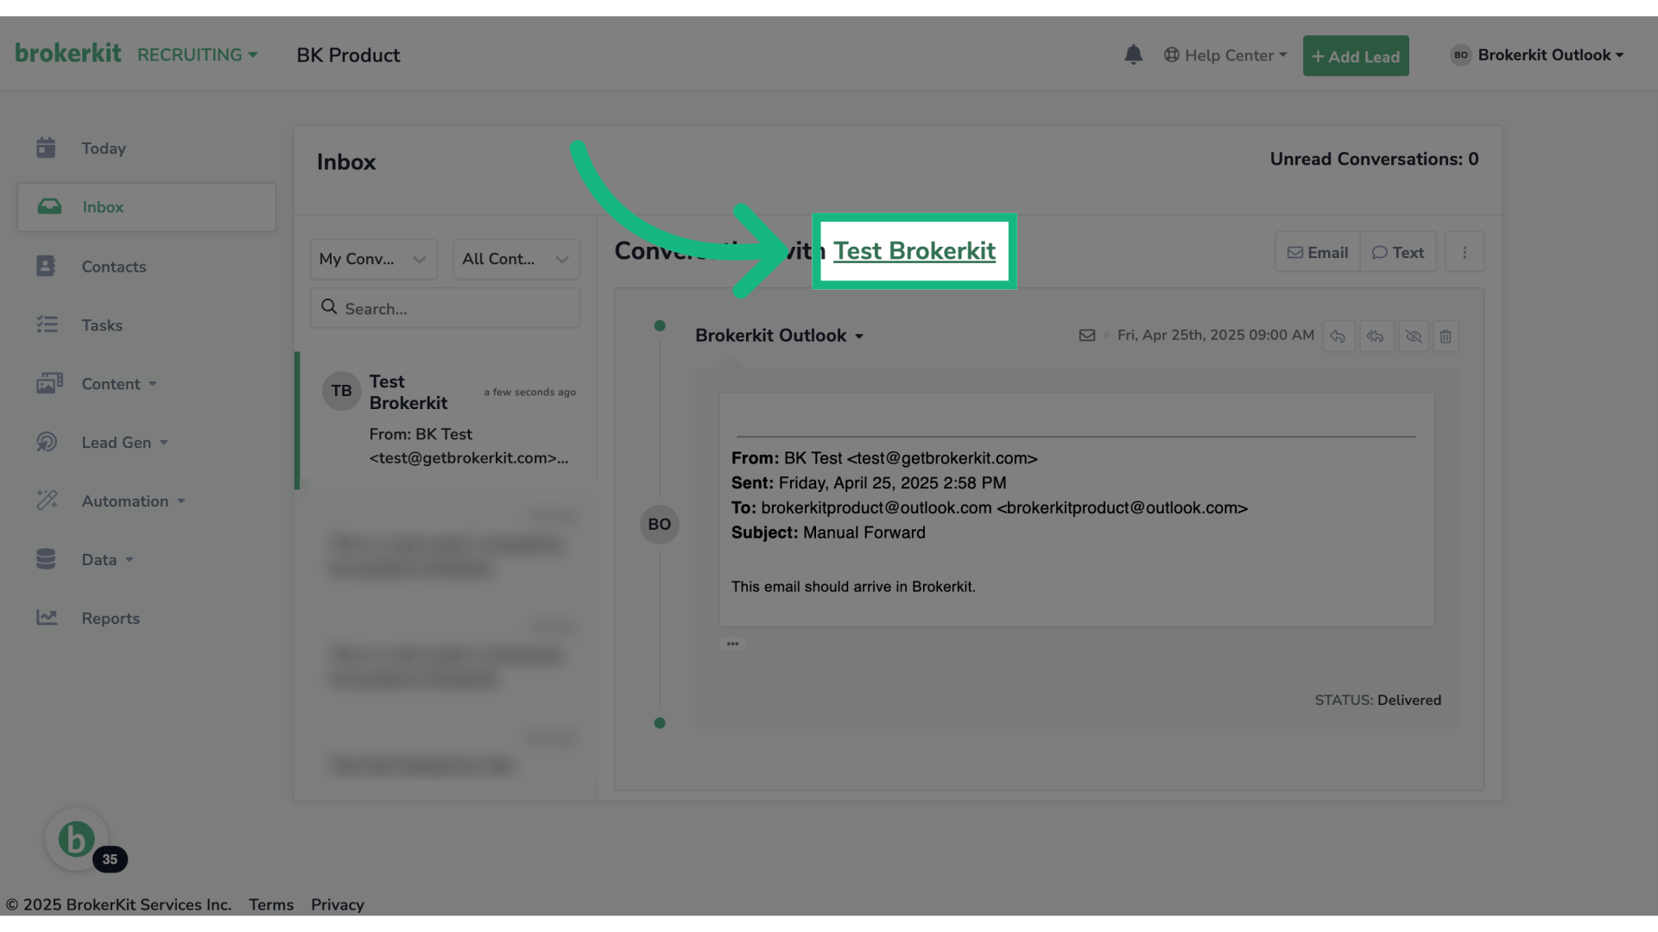Image resolution: width=1658 pixels, height=932 pixels.
Task: Click the search magnifier icon
Action: [329, 307]
